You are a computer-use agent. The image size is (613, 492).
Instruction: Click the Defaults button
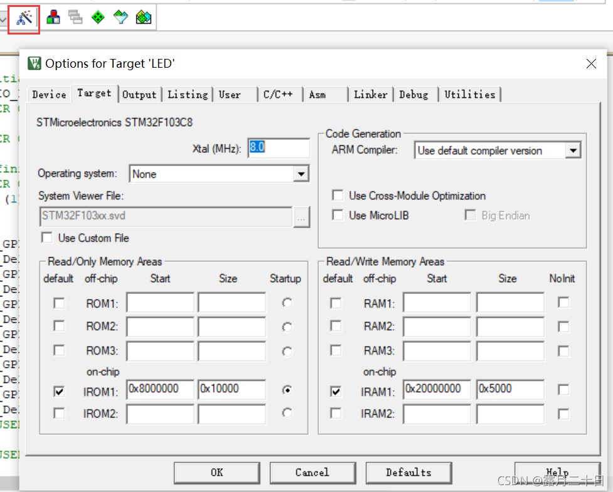point(408,473)
